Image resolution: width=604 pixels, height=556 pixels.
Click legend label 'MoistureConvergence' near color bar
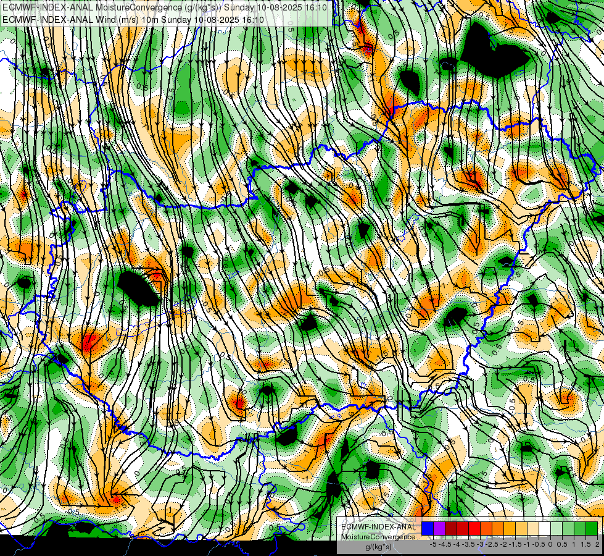378,537
